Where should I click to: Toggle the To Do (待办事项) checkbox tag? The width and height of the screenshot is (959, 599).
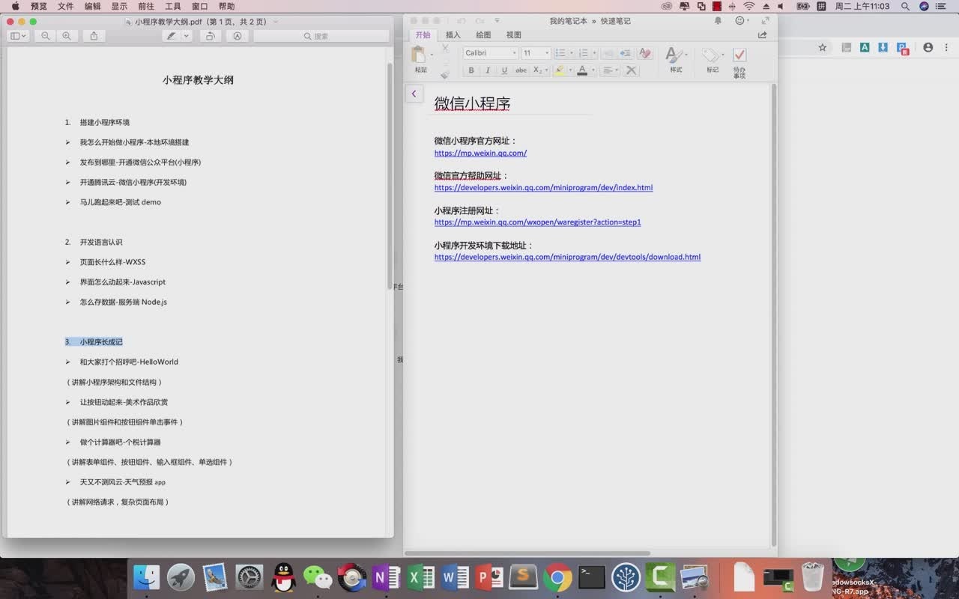(739, 62)
